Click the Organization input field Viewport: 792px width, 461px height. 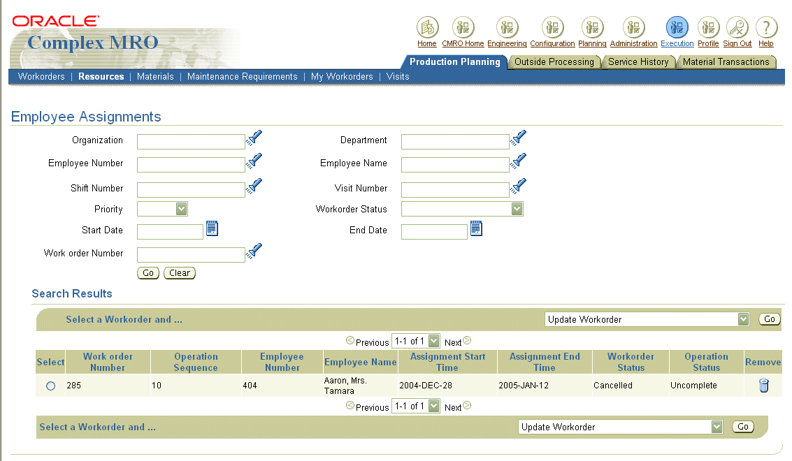pyautogui.click(x=191, y=141)
